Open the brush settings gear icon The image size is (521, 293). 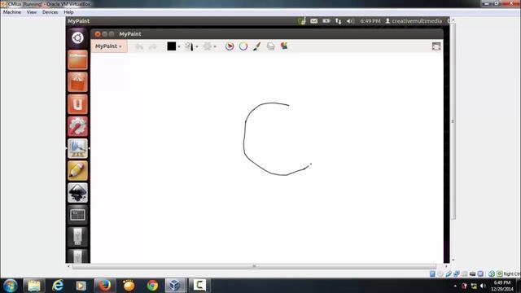(208, 46)
